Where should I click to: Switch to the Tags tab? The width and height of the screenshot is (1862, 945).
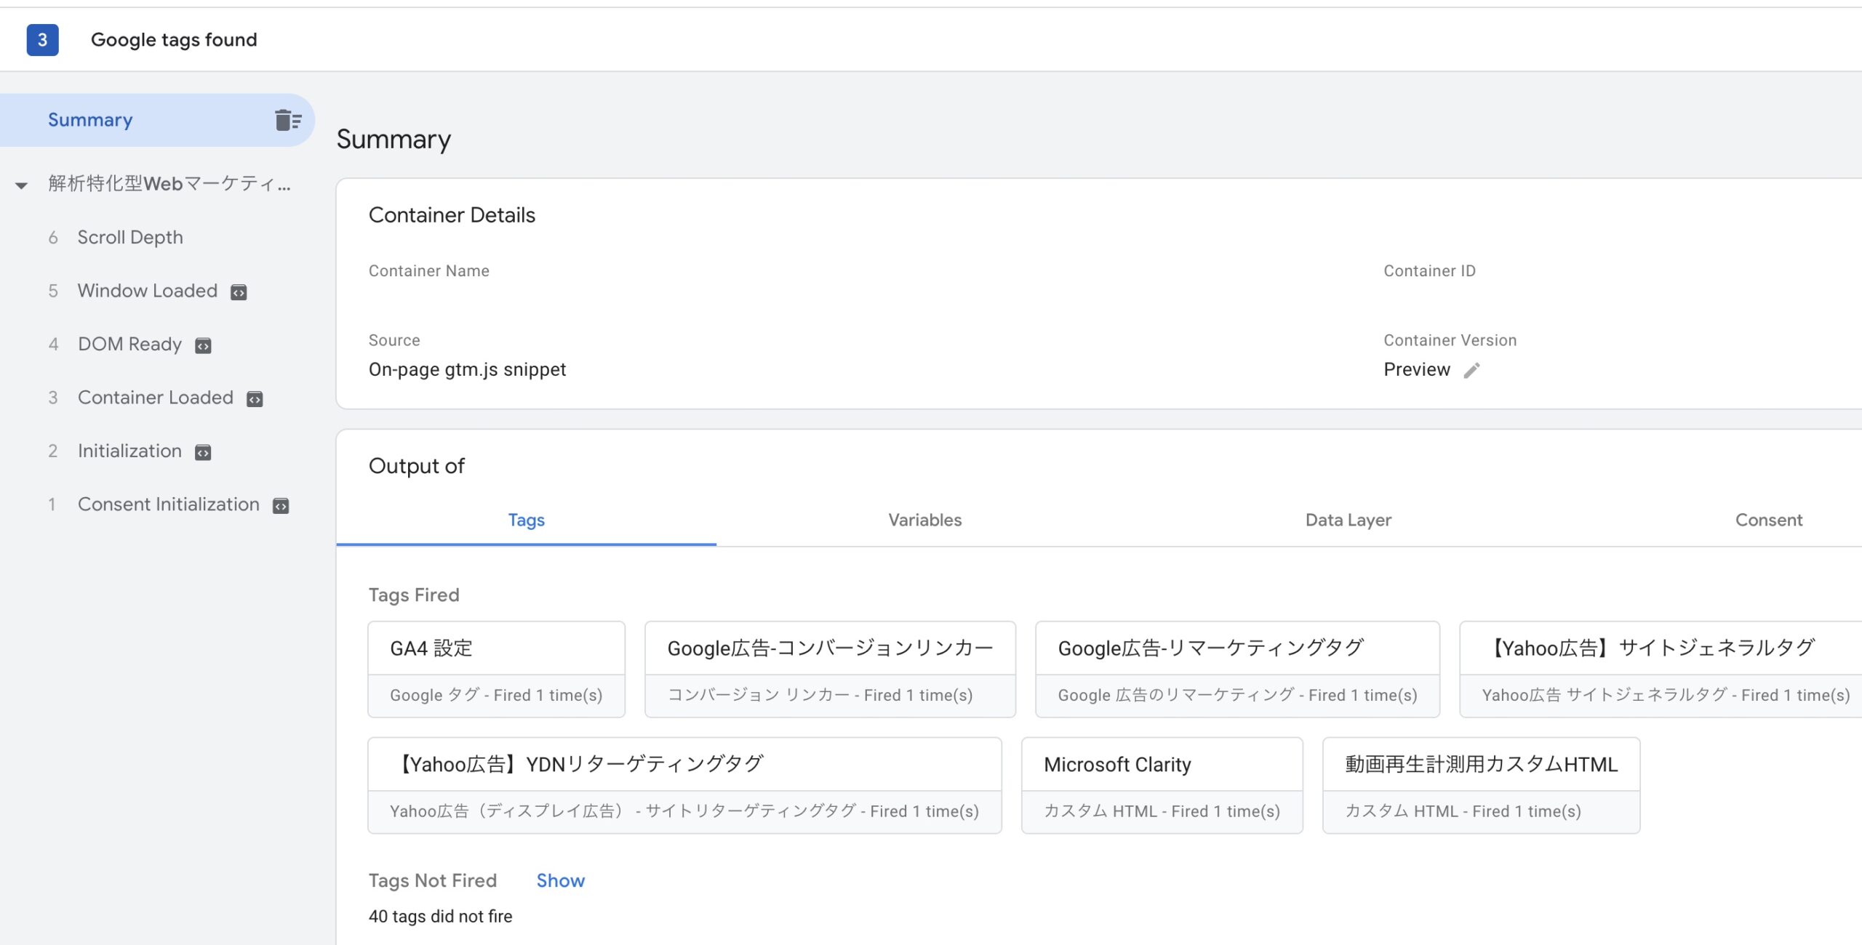pos(526,520)
